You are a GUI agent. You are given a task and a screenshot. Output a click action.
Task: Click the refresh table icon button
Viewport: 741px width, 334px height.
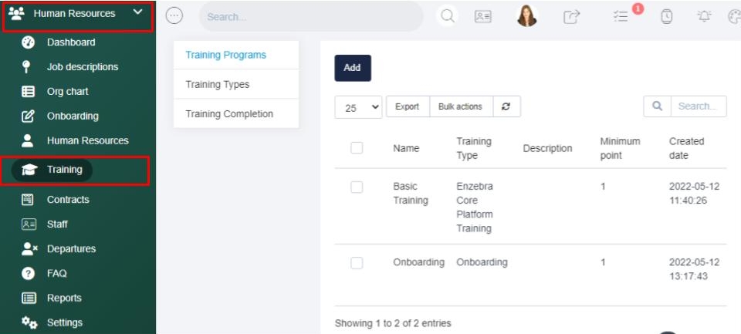point(506,106)
